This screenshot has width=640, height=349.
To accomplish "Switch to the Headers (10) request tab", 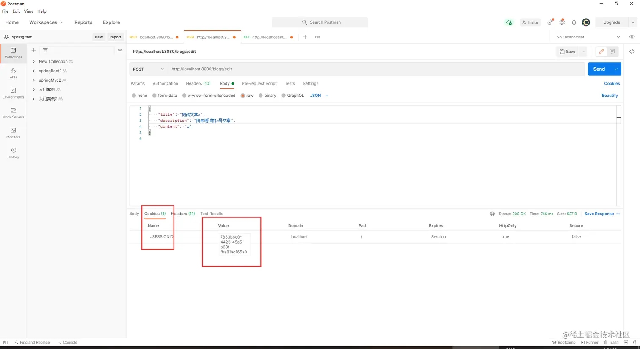I will tap(198, 84).
